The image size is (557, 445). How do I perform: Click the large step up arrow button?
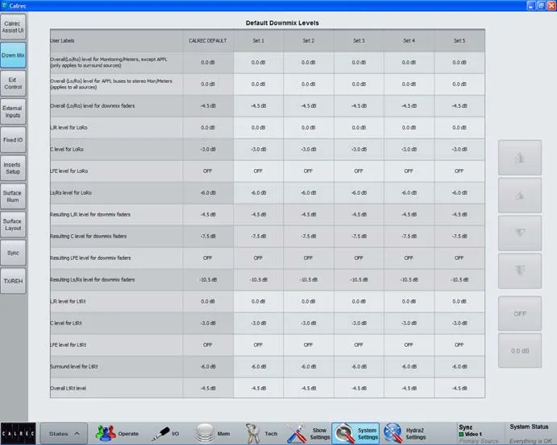[520, 158]
